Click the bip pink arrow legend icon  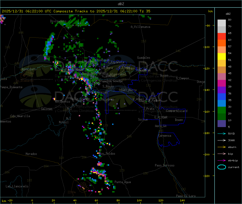click(x=222, y=154)
